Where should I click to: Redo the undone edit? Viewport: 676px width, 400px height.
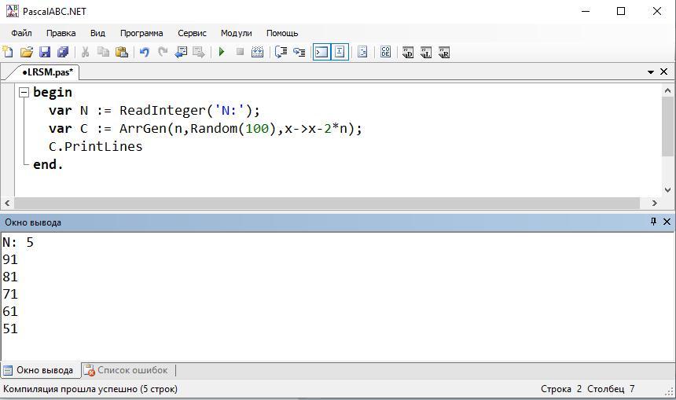(x=163, y=52)
